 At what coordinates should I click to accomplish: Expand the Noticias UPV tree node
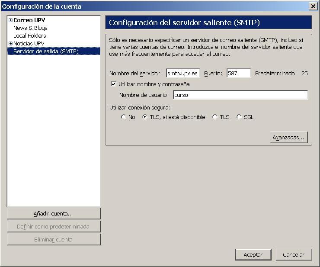(11, 44)
